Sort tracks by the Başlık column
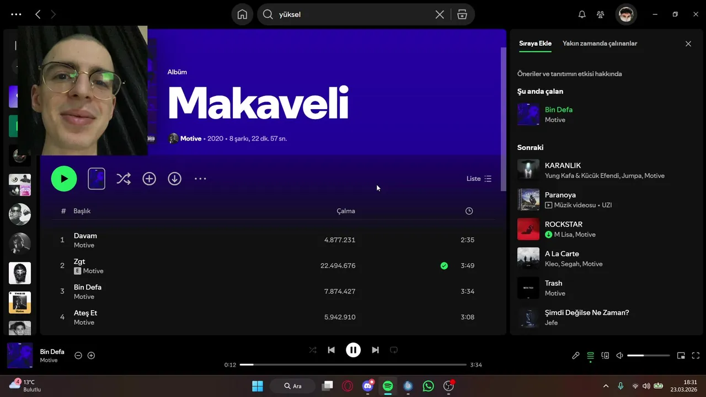Image resolution: width=706 pixels, height=397 pixels. [82, 211]
